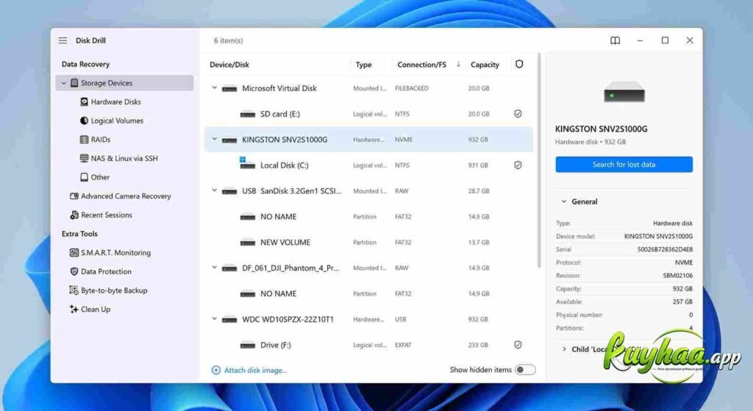Image resolution: width=753 pixels, height=411 pixels.
Task: Open Clean Up tool
Action: (96, 310)
